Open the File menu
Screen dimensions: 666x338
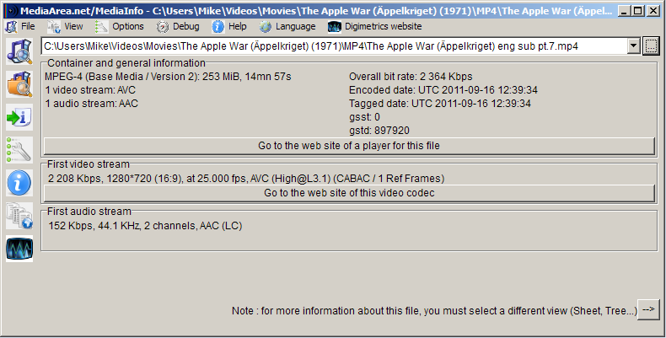click(x=21, y=26)
